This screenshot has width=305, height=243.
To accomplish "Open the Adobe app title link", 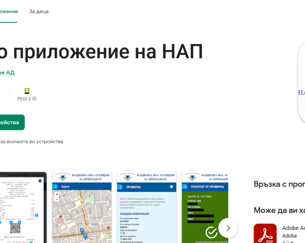I will point(294,228).
